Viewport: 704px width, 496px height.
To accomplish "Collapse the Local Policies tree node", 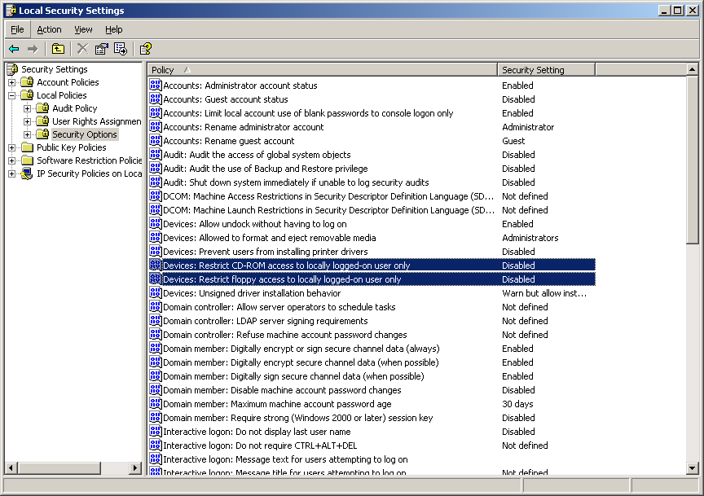I will click(11, 95).
